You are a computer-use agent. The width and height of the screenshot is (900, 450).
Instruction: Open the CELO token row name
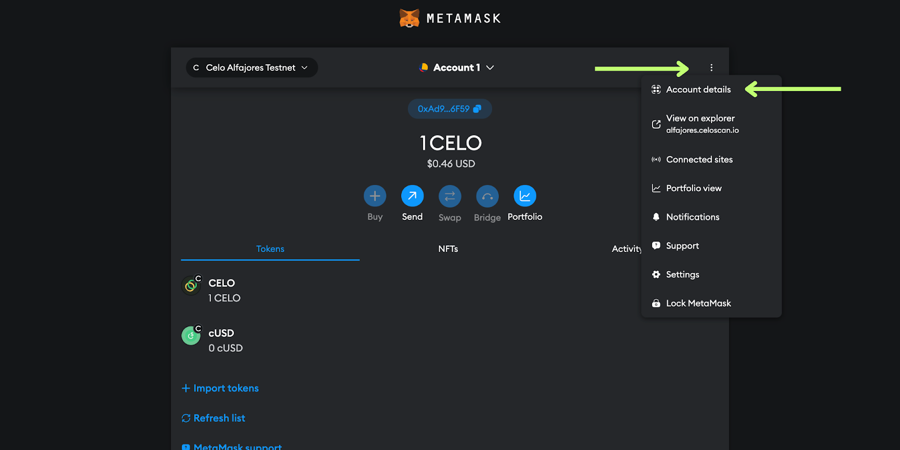222,283
